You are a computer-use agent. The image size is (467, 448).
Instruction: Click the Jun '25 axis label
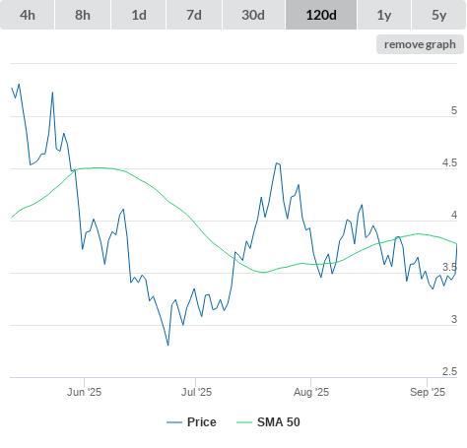click(85, 392)
